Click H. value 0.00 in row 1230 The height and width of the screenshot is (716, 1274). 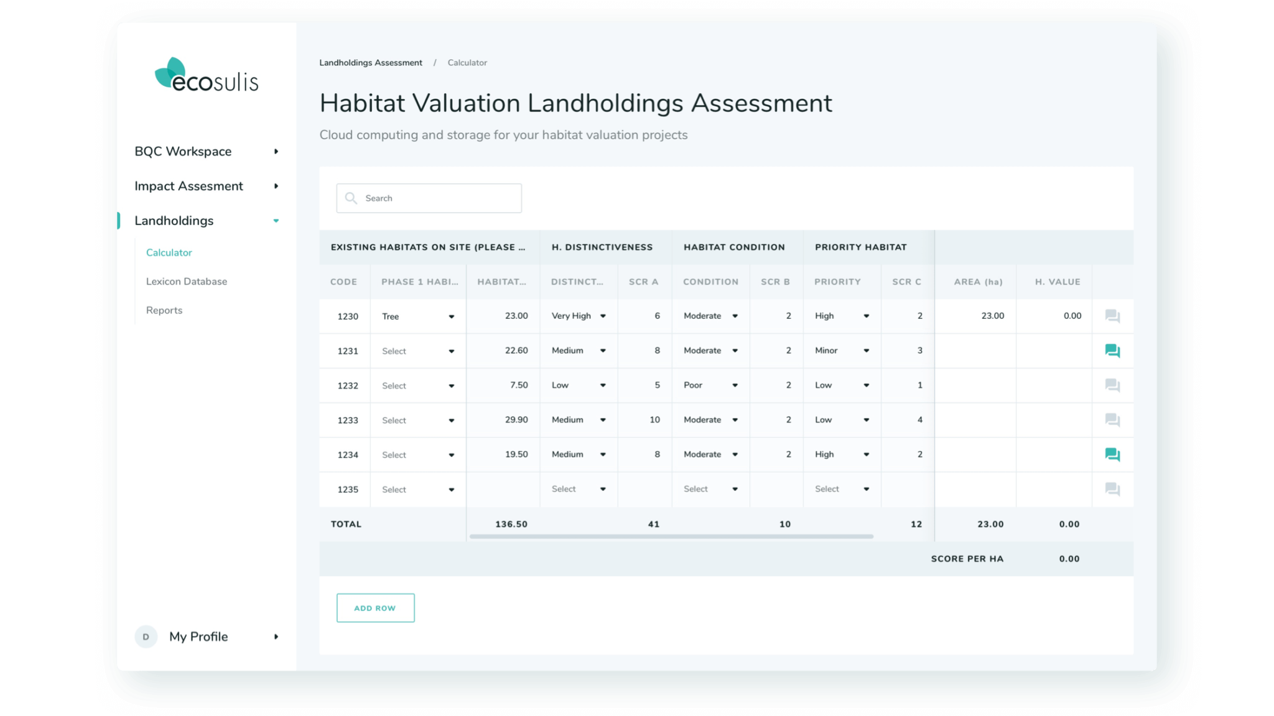1072,316
